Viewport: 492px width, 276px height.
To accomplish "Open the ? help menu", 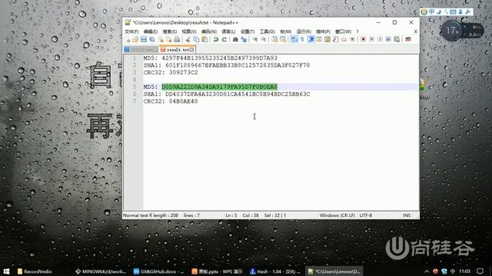I will coord(357,31).
